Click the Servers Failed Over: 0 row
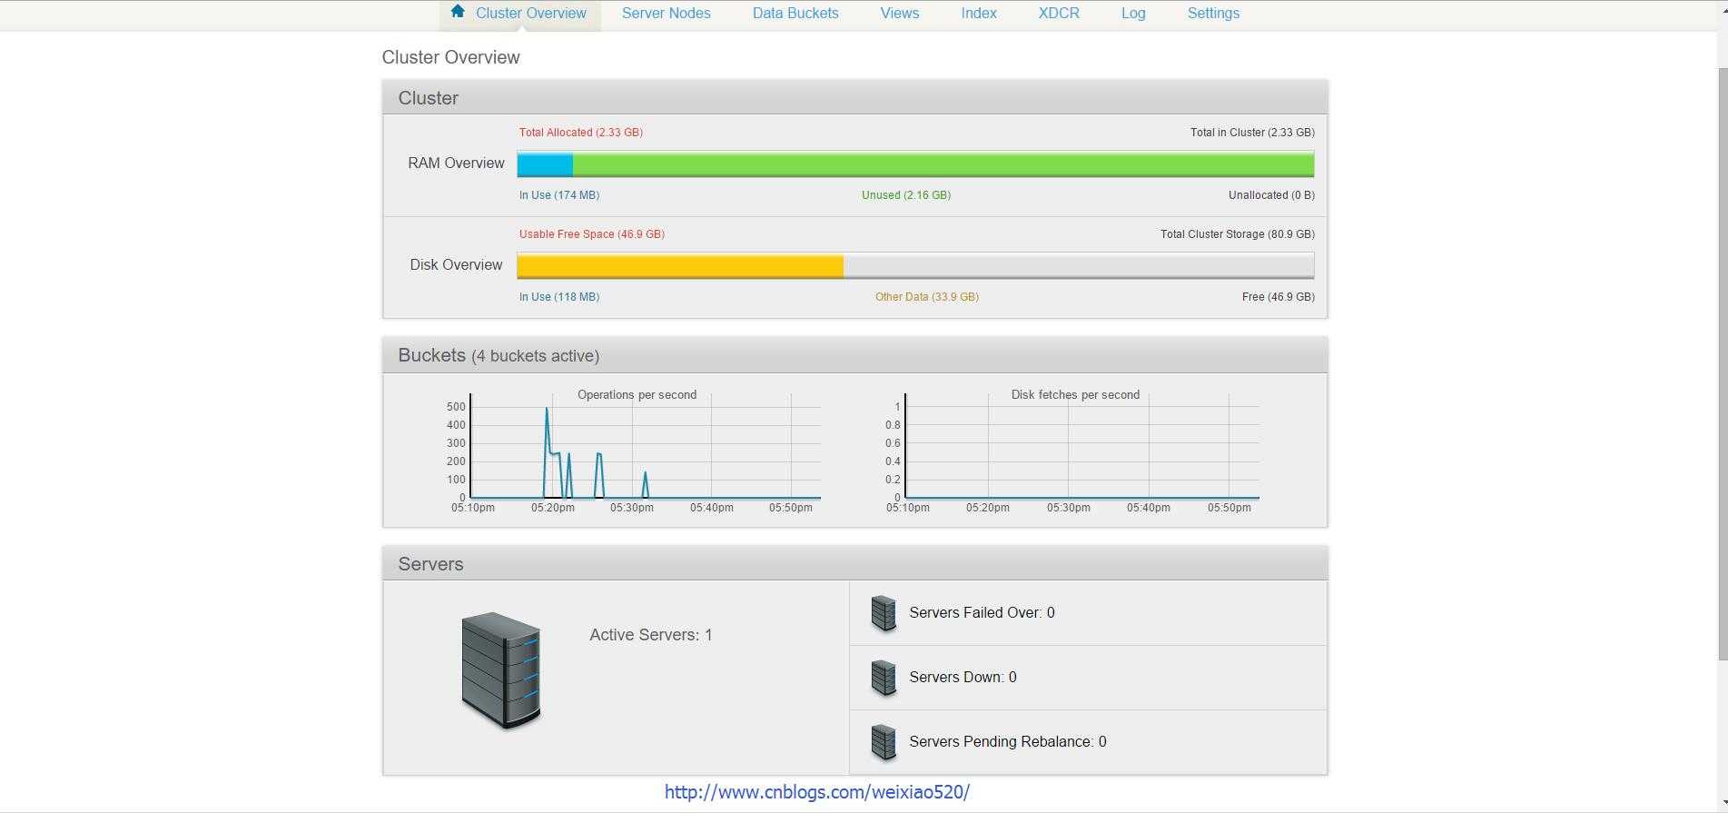Screen dimensions: 1728x813 click(x=1088, y=613)
